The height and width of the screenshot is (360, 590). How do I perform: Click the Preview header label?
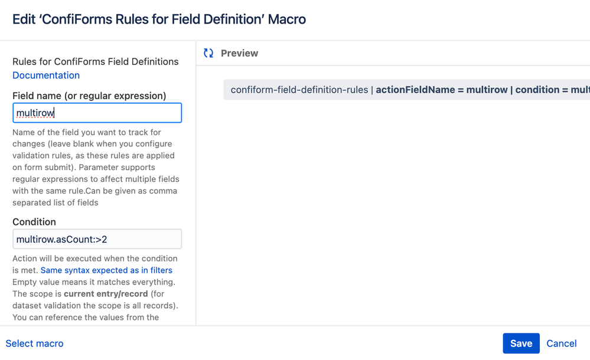(x=239, y=54)
